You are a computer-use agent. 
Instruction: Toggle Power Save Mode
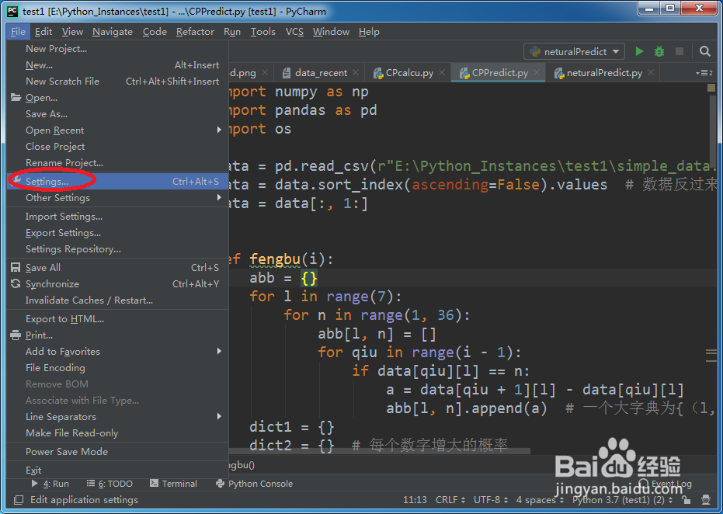click(117, 452)
